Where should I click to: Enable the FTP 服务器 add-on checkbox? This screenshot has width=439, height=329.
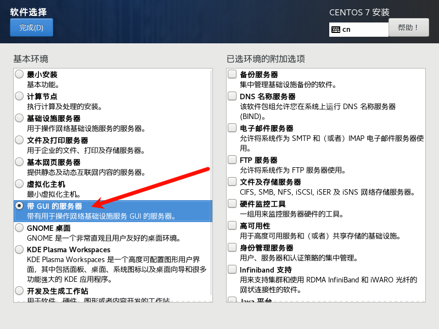point(232,160)
